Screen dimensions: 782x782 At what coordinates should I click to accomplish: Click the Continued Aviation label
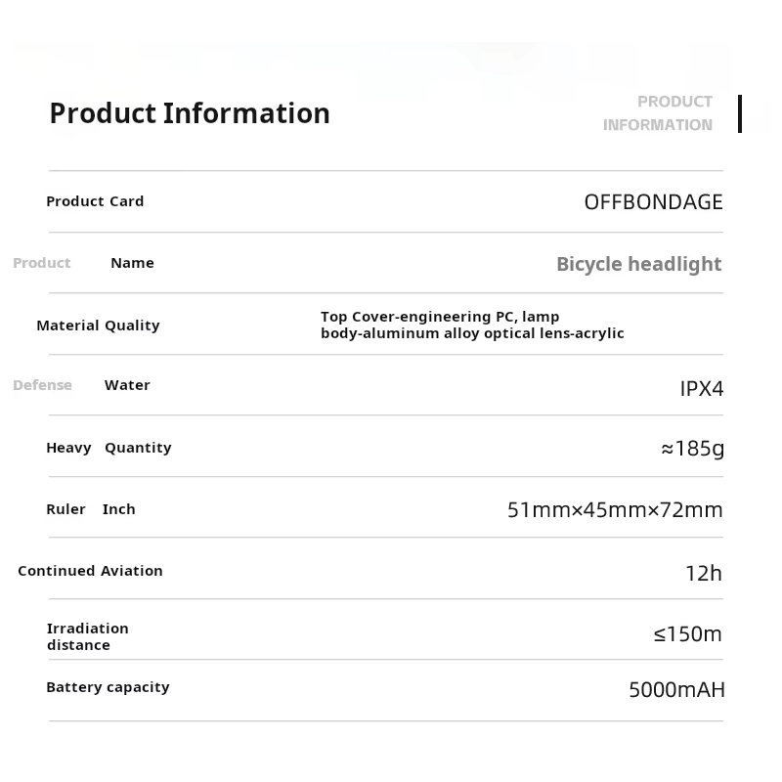tap(90, 571)
